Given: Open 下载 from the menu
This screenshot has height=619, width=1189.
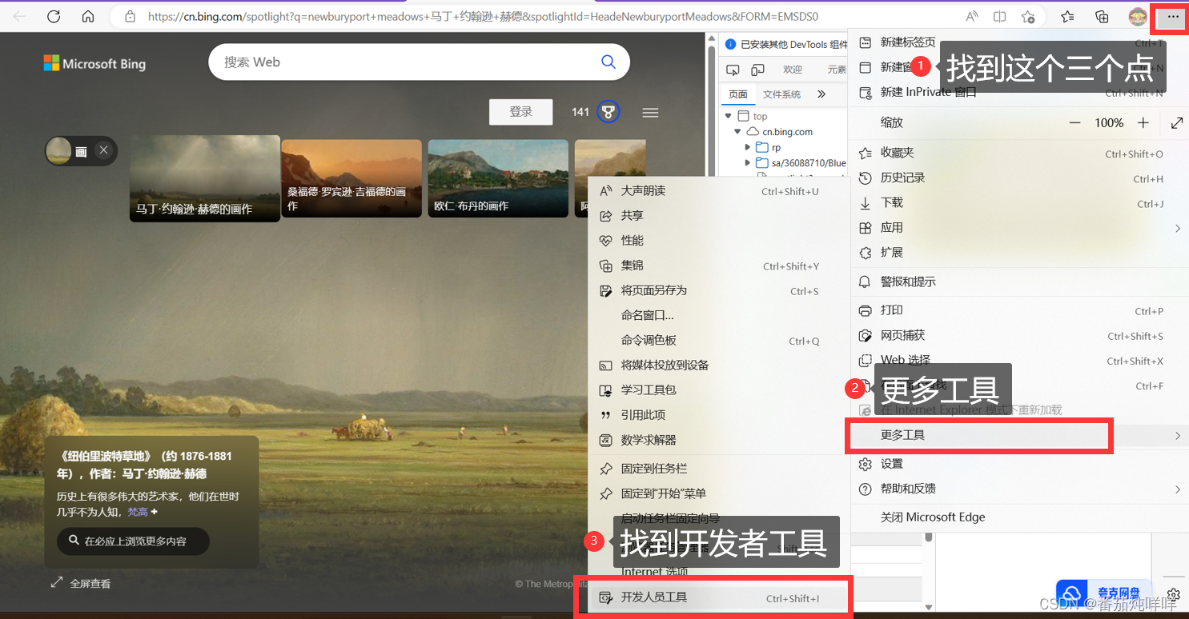Looking at the screenshot, I should pos(1018,203).
